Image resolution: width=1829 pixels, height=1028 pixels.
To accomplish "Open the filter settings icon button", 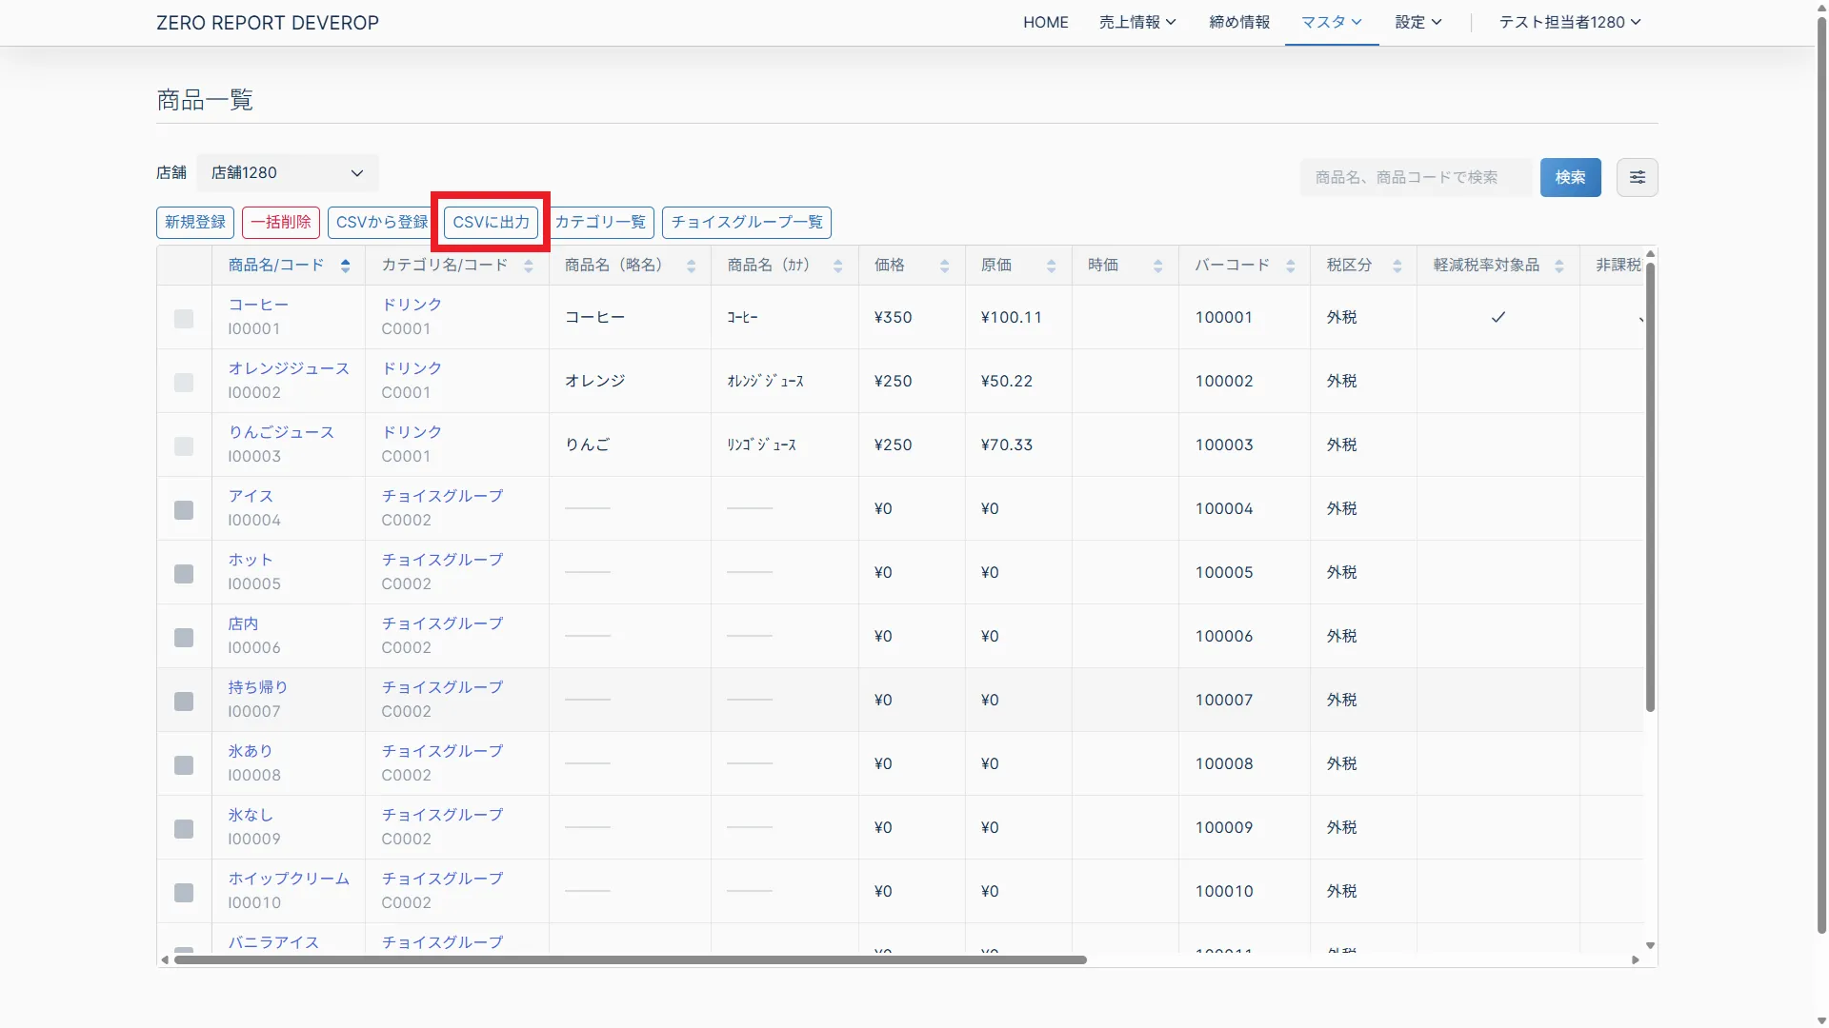I will click(1637, 177).
